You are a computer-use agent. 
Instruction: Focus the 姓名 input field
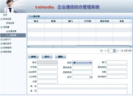[x=47, y=62]
